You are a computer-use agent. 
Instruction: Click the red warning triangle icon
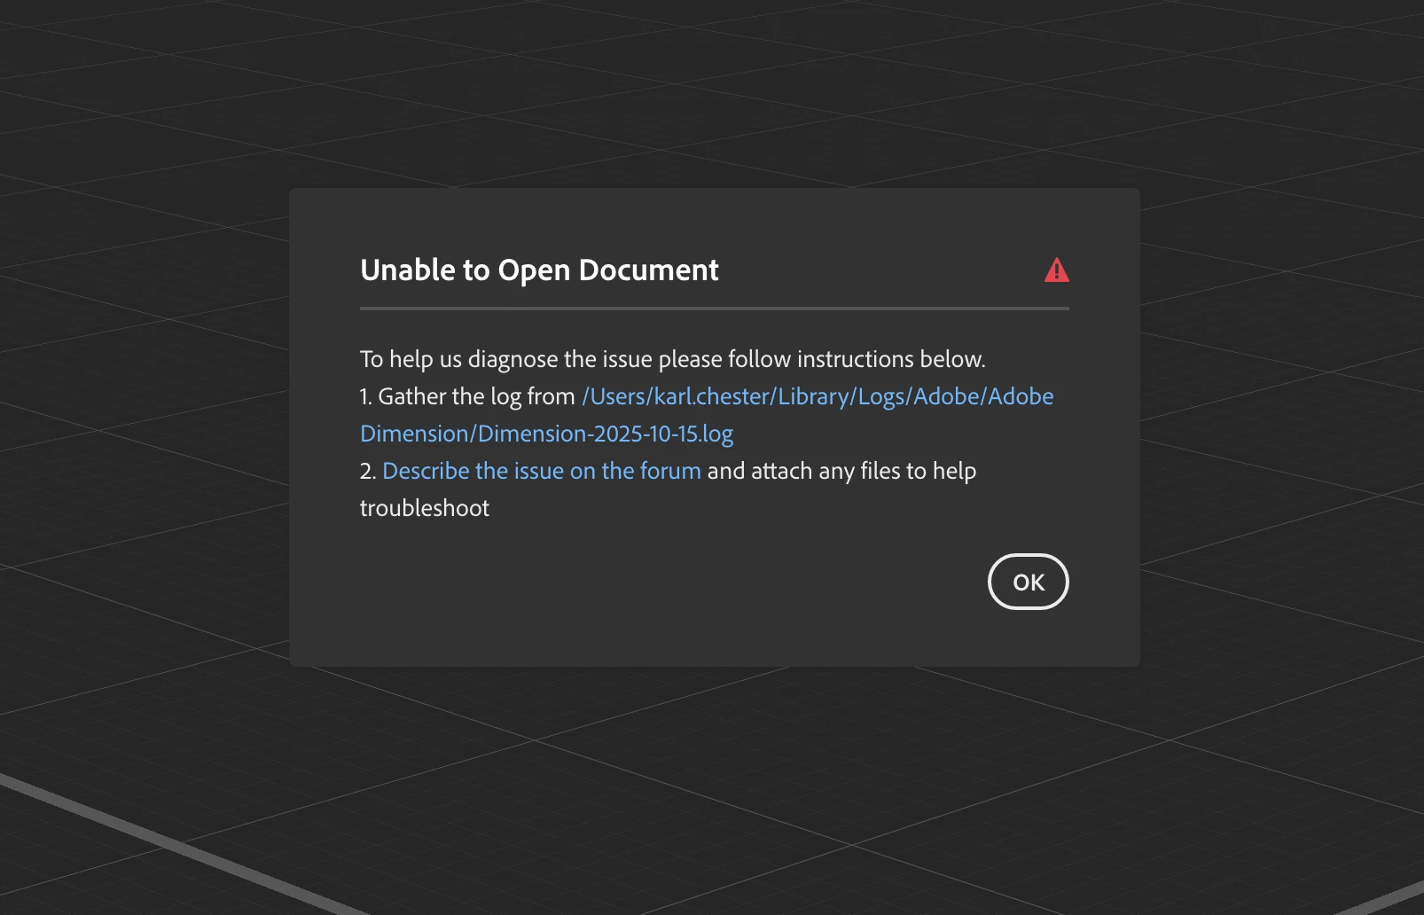pyautogui.click(x=1056, y=270)
